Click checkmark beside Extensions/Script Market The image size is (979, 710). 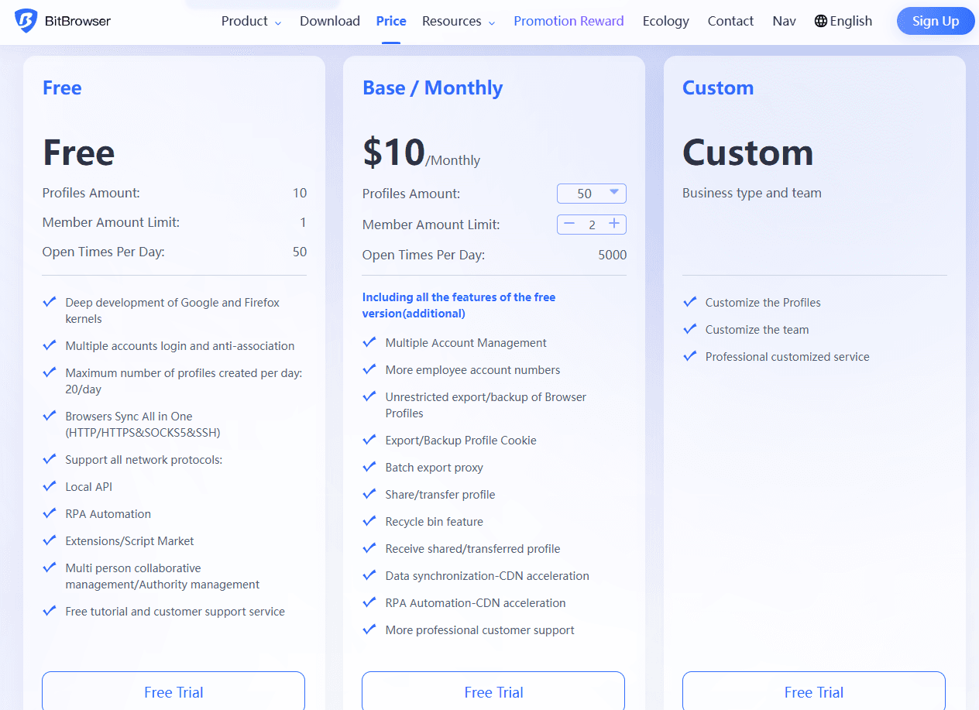point(50,540)
